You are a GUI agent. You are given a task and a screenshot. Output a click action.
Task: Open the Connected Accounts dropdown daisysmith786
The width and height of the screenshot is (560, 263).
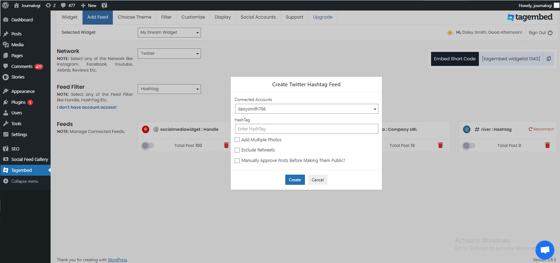click(x=306, y=109)
